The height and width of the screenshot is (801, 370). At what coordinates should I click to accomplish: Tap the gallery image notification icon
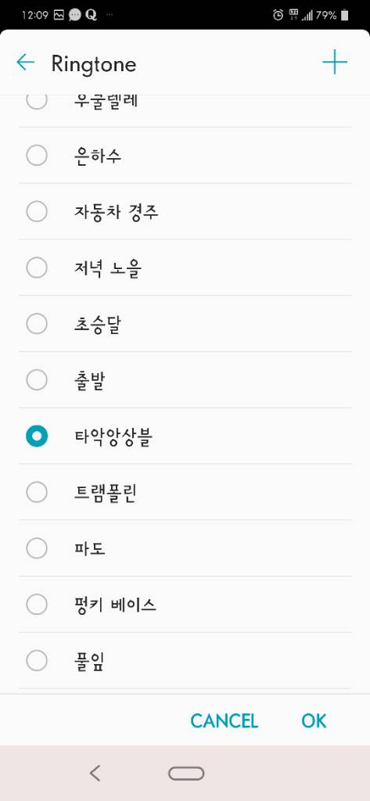[59, 15]
